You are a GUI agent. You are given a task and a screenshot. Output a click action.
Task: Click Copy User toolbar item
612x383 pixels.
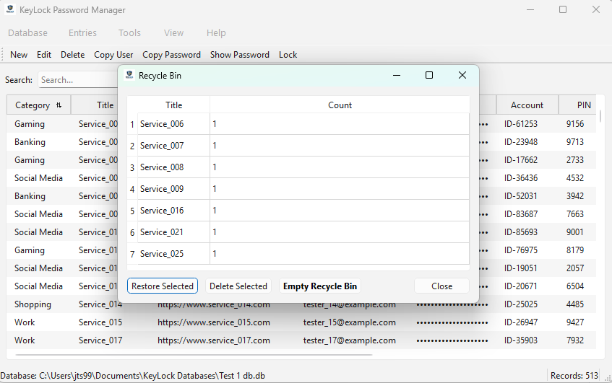tap(113, 55)
